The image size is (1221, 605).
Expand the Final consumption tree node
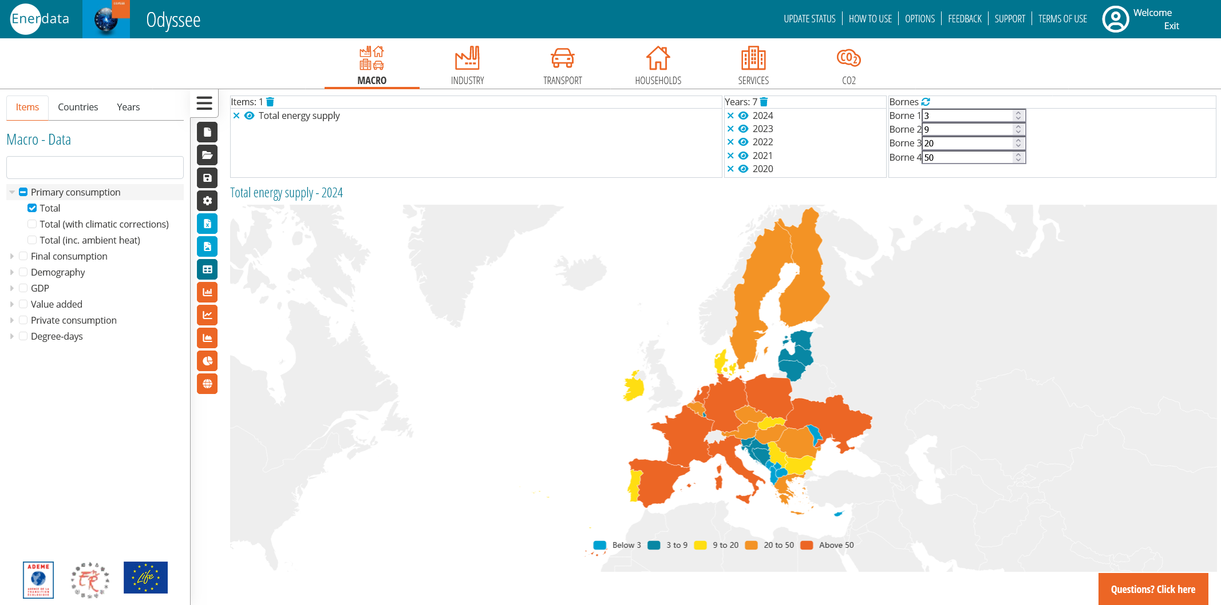12,256
